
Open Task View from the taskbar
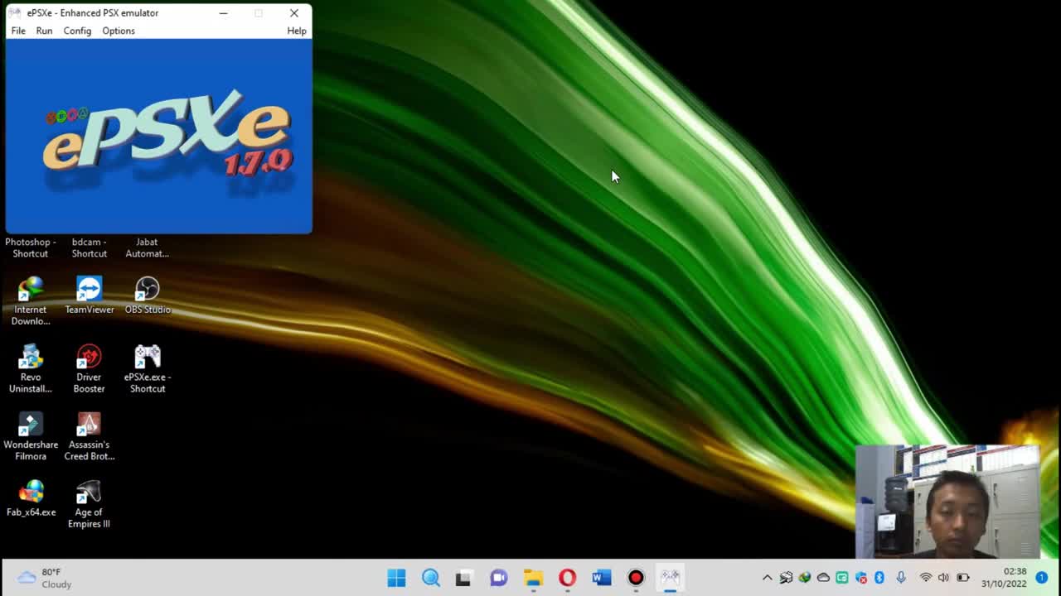(x=463, y=578)
